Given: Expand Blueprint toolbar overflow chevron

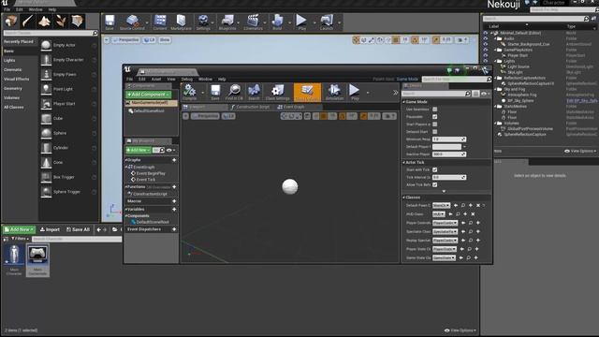Looking at the screenshot, I should click(395, 93).
